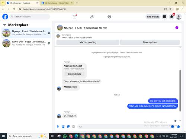Send a thumbs up like

click(x=178, y=126)
